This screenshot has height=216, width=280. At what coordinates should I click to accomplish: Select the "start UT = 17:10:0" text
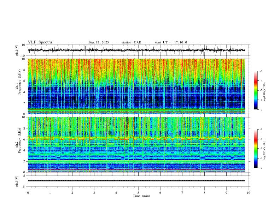click(171, 42)
